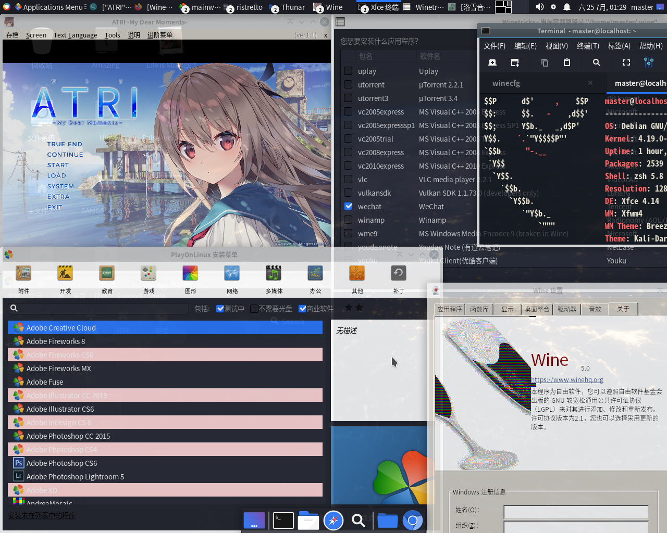Open Tools menu in ATRI window
This screenshot has height=533, width=667.
tap(112, 35)
